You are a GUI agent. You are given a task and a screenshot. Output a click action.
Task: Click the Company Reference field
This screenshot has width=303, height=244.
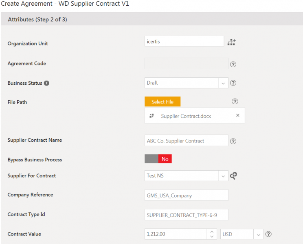tap(186, 195)
